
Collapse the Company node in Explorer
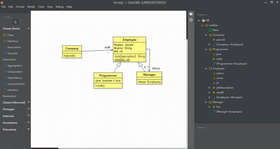click(x=206, y=35)
